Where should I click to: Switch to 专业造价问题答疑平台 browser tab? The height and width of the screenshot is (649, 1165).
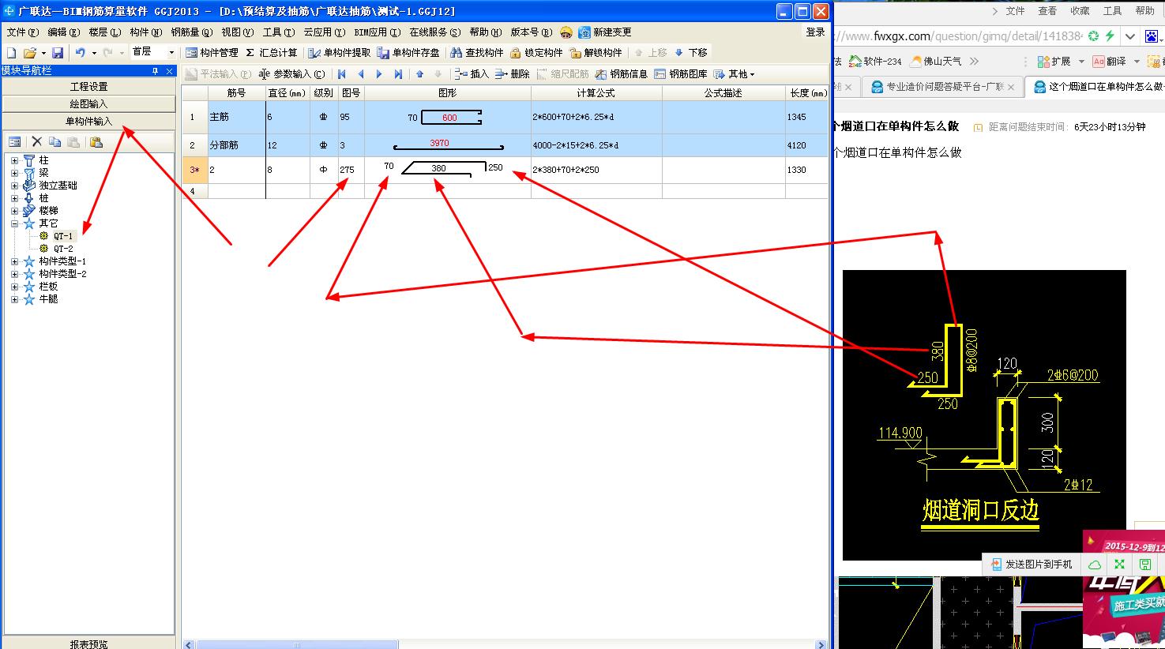[x=943, y=87]
